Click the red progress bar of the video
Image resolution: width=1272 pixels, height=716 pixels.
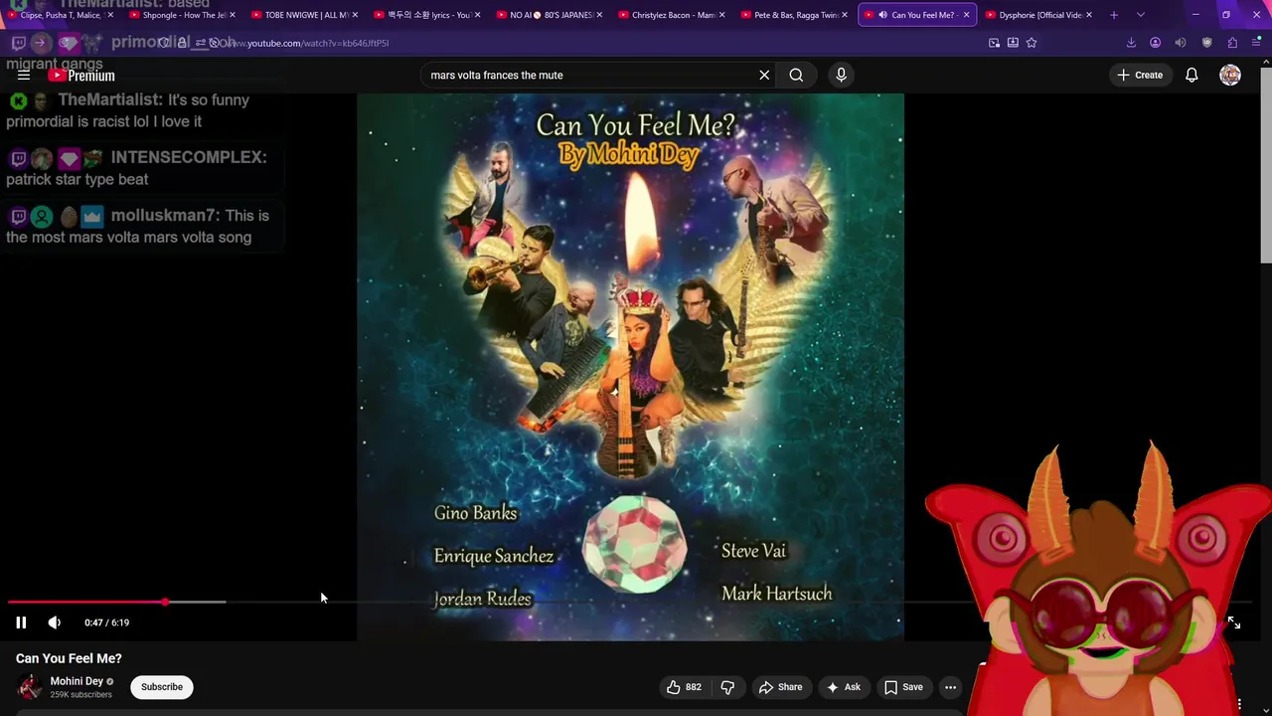point(87,603)
